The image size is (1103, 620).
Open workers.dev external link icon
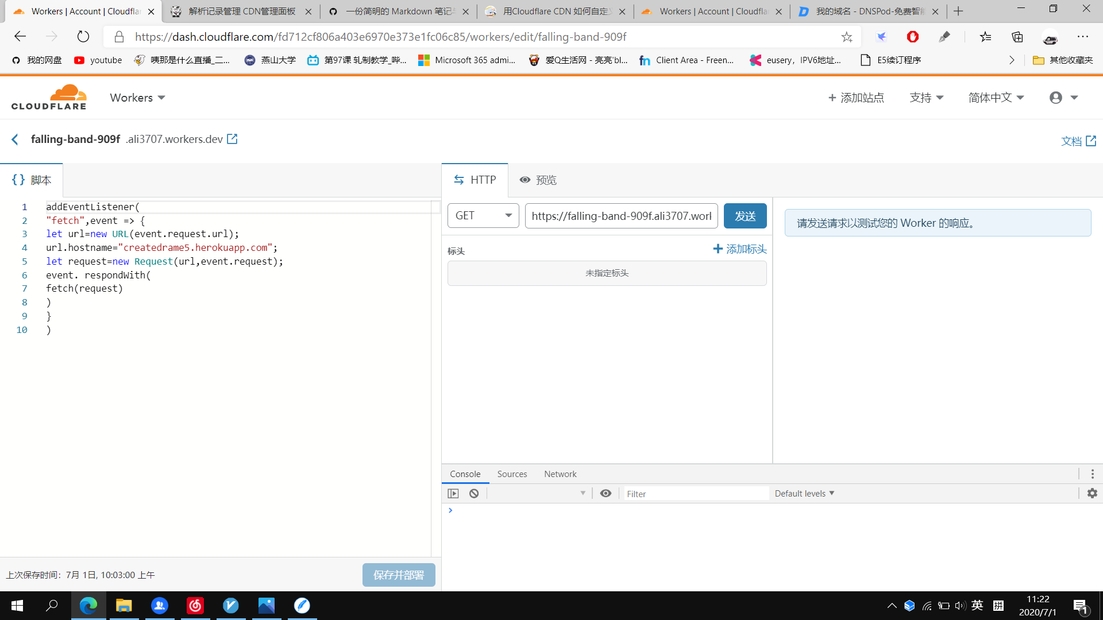pyautogui.click(x=232, y=139)
